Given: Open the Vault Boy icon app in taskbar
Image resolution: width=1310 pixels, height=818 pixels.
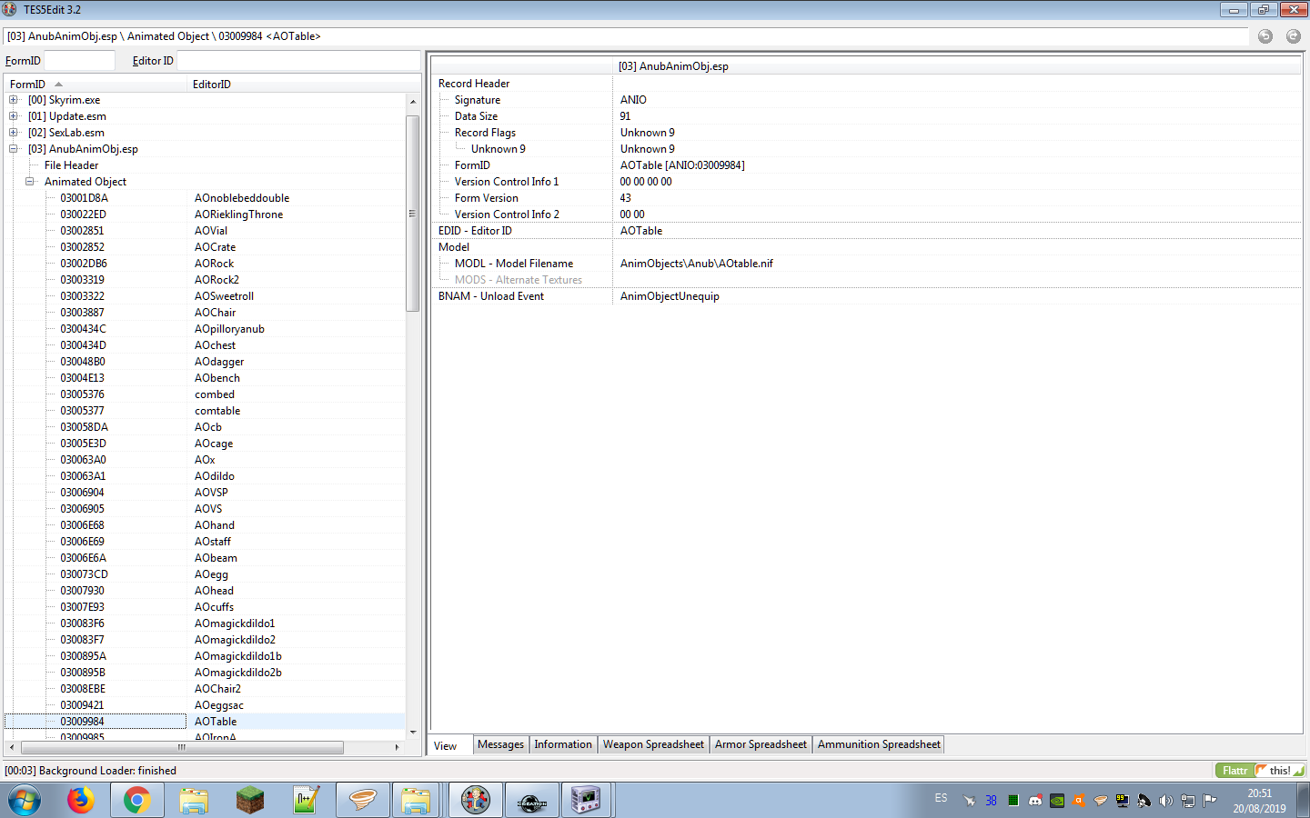Looking at the screenshot, I should click(x=475, y=801).
